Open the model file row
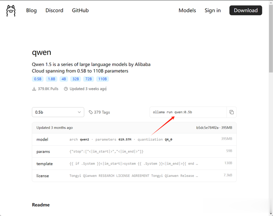 [x=134, y=139]
